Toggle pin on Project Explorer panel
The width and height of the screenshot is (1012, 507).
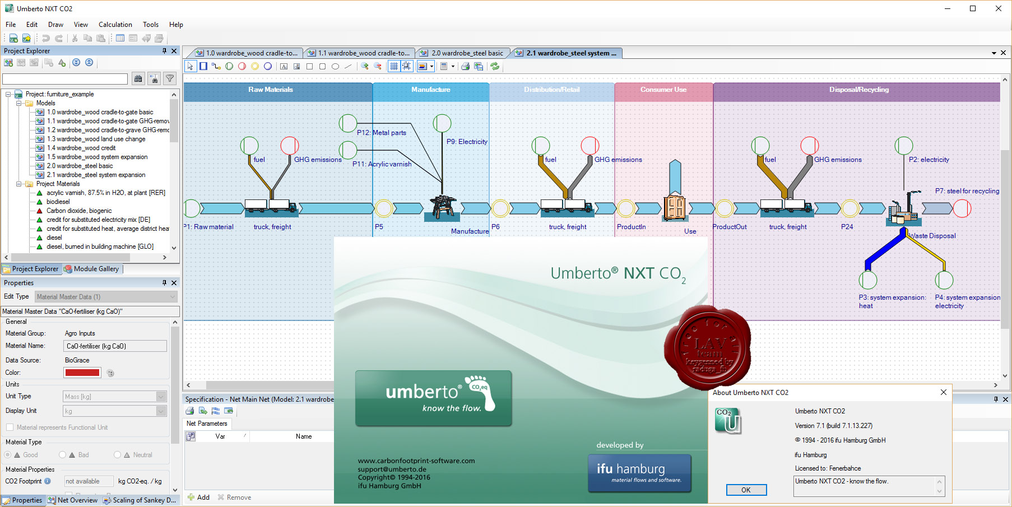coord(164,51)
